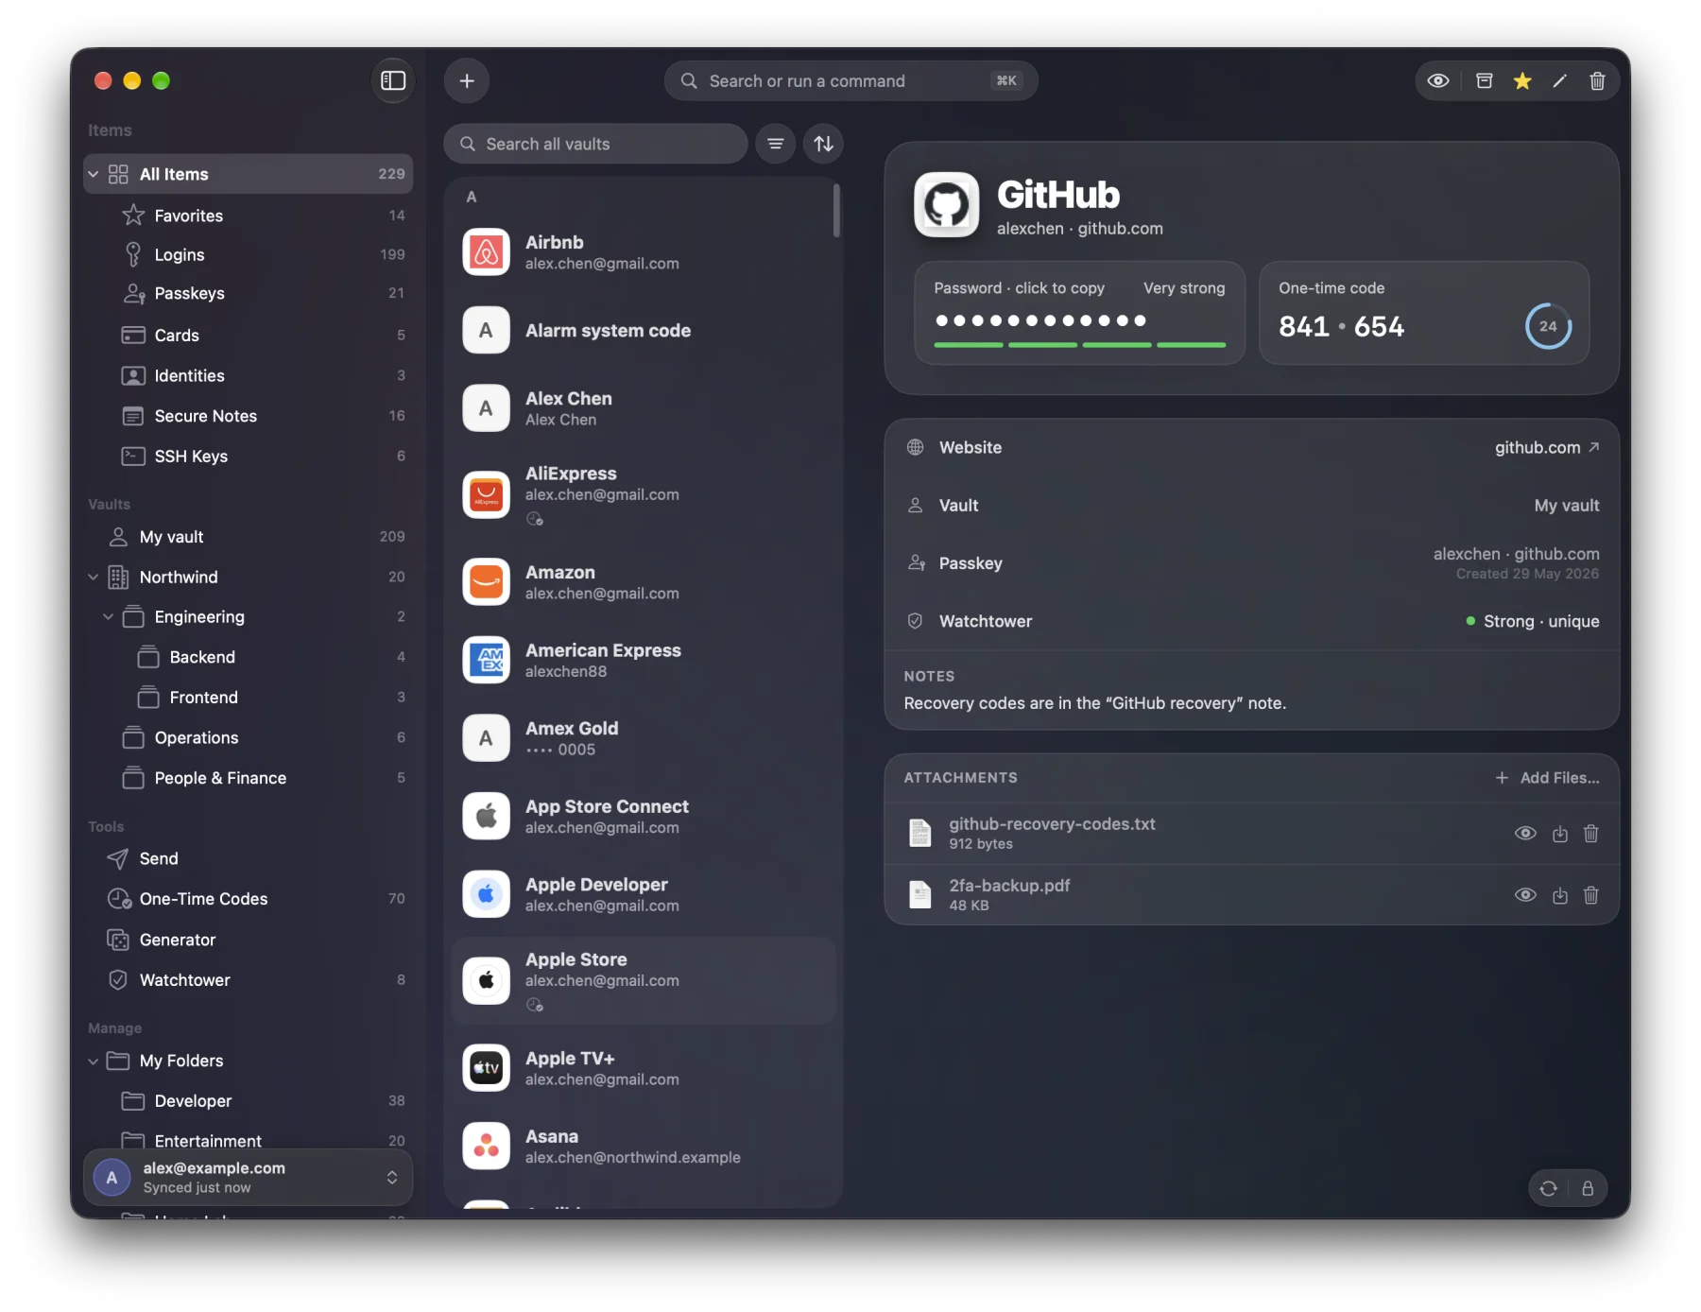This screenshot has height=1312, width=1701.
Task: Click the Watchtower Strong unique row
Action: tap(1251, 621)
